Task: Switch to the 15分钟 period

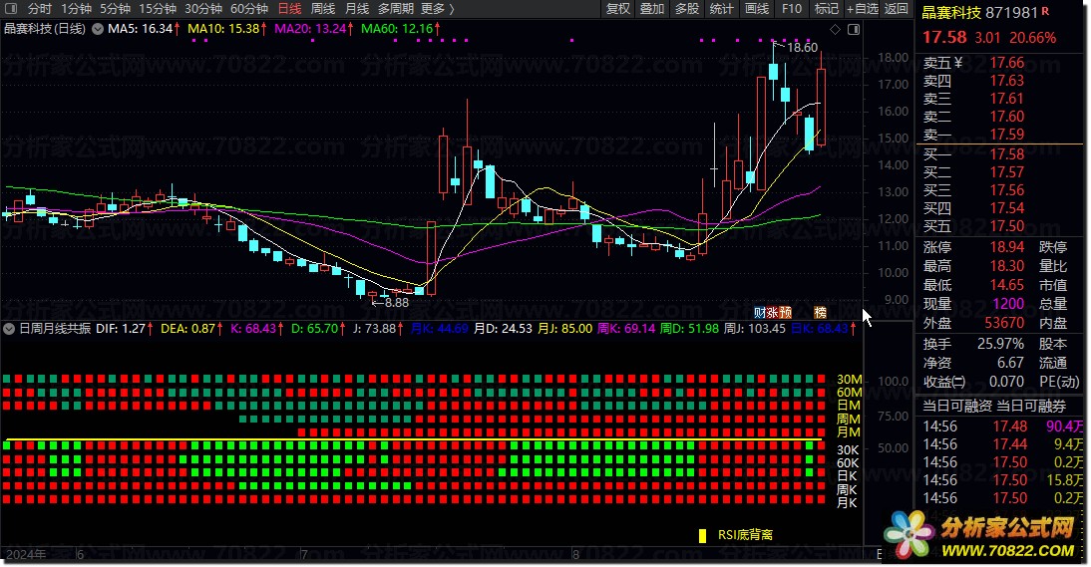Action: (x=158, y=9)
